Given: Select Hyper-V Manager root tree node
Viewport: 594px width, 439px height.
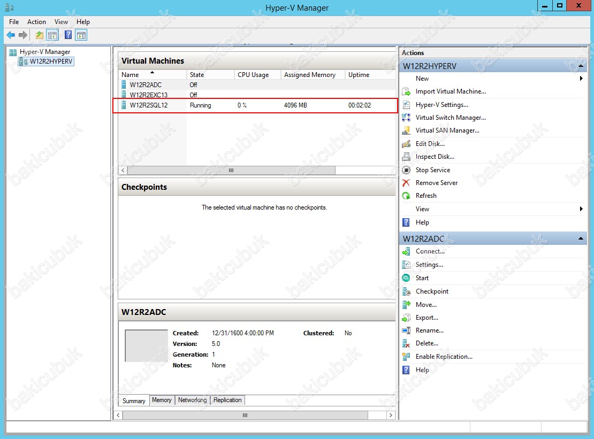Looking at the screenshot, I should [x=45, y=52].
